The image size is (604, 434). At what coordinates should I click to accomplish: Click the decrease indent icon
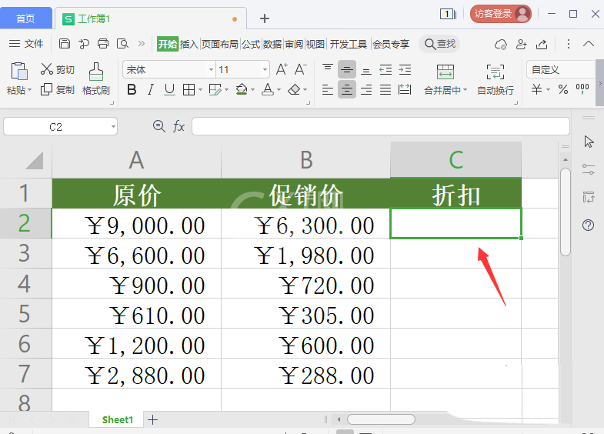click(385, 70)
